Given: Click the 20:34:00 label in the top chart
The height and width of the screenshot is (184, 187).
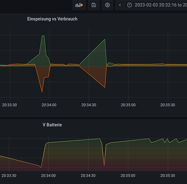Looking at the screenshot, I should coord(49,105).
